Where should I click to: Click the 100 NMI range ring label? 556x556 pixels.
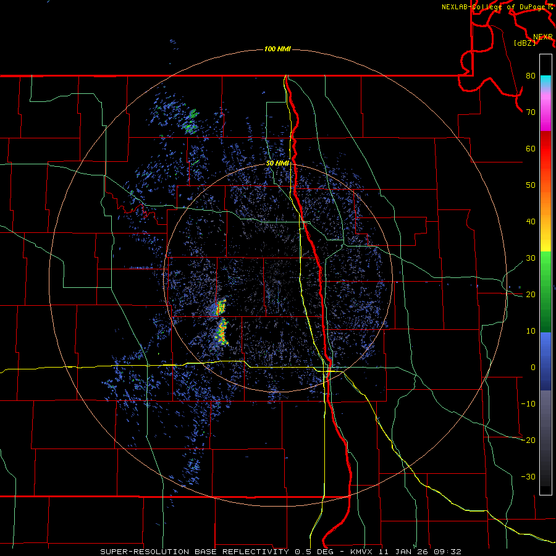pos(277,49)
